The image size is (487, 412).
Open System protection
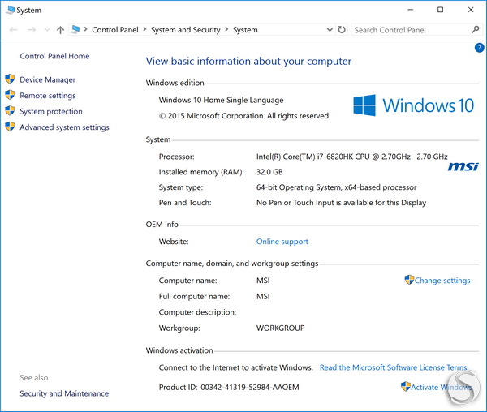click(x=51, y=111)
